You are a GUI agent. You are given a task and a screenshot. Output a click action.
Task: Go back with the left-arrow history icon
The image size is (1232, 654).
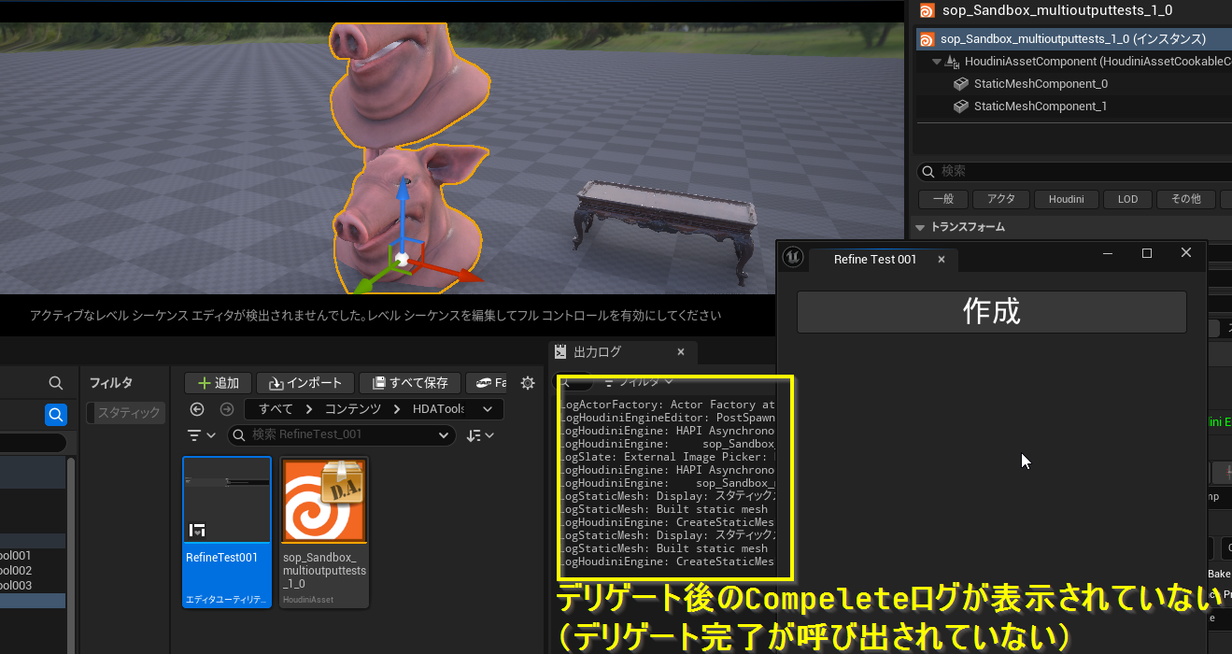(197, 409)
